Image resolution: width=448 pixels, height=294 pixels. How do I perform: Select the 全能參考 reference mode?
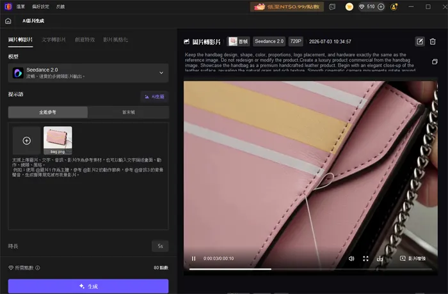[48, 112]
